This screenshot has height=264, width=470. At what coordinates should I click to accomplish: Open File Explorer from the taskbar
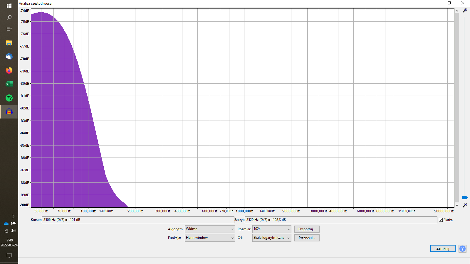(9, 43)
